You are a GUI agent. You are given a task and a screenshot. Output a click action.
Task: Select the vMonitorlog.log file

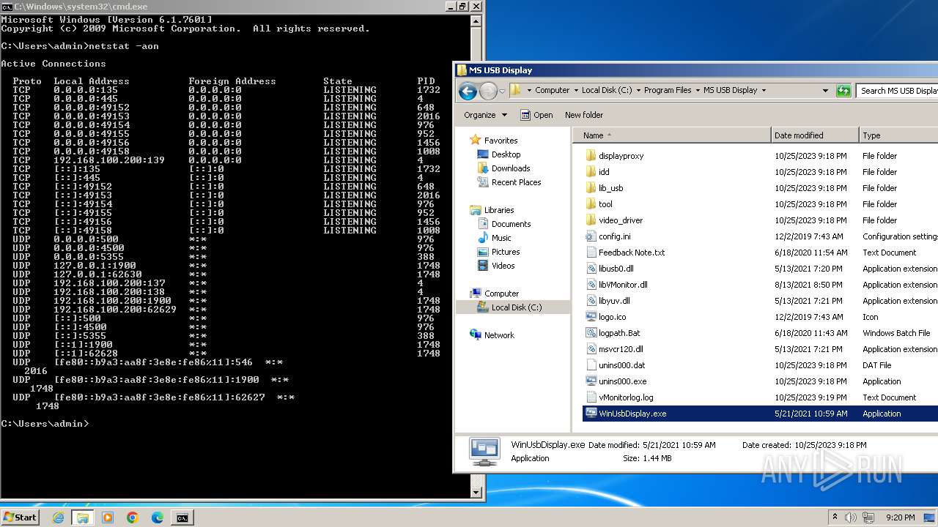[x=626, y=397]
